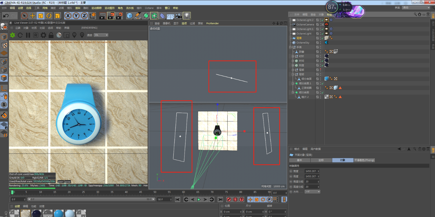435x217 pixels.
Task: Toggle OctaneSky visibility dots
Action: [320, 43]
